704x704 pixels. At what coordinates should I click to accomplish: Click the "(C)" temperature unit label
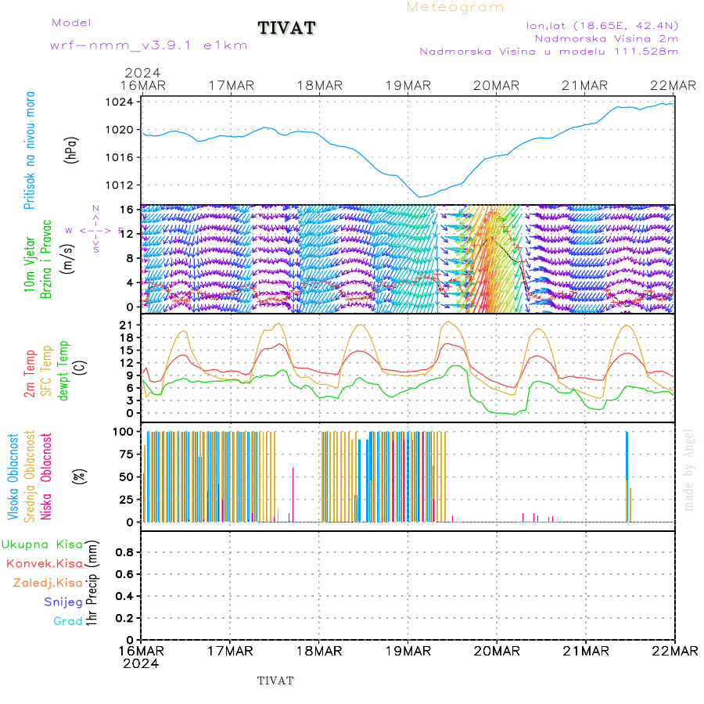(x=81, y=368)
